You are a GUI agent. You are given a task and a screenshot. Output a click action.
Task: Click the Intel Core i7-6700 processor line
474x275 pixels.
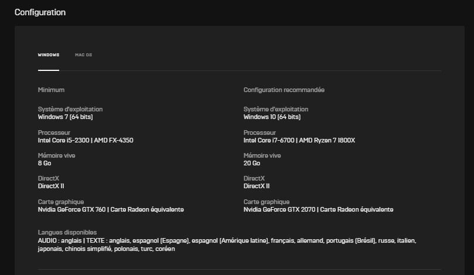[299, 140]
